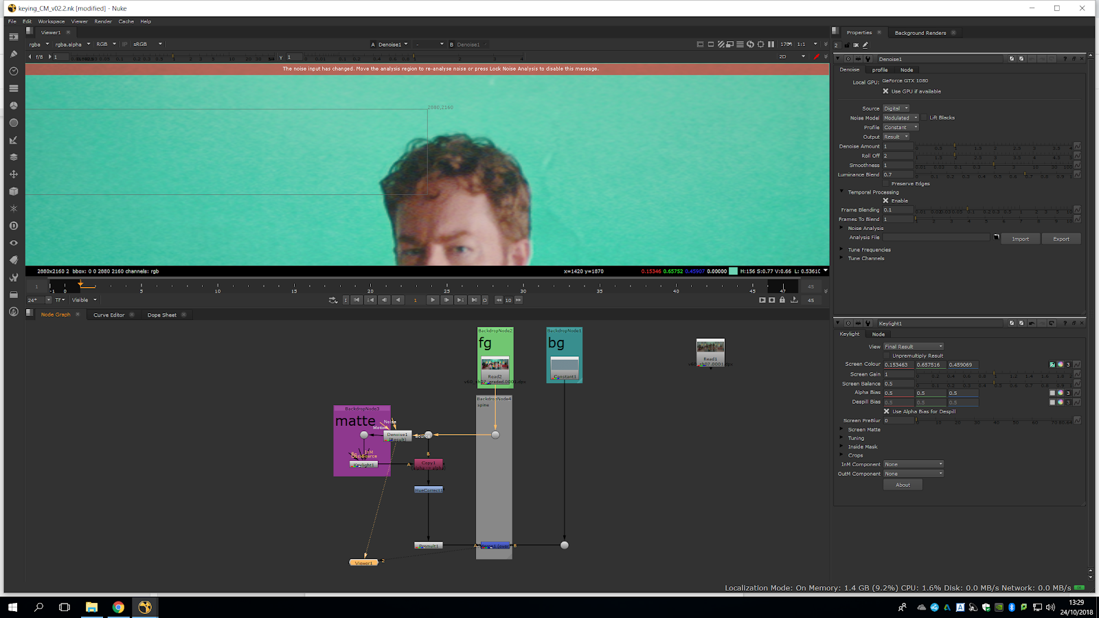Click the Keylight About button
1099x618 pixels.
pyautogui.click(x=903, y=485)
